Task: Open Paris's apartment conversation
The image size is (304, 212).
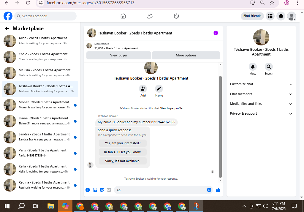Action: point(40,153)
